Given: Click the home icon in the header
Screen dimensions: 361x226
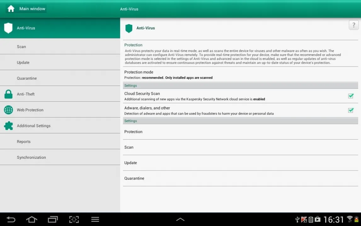Looking at the screenshot, I should click(11, 9).
